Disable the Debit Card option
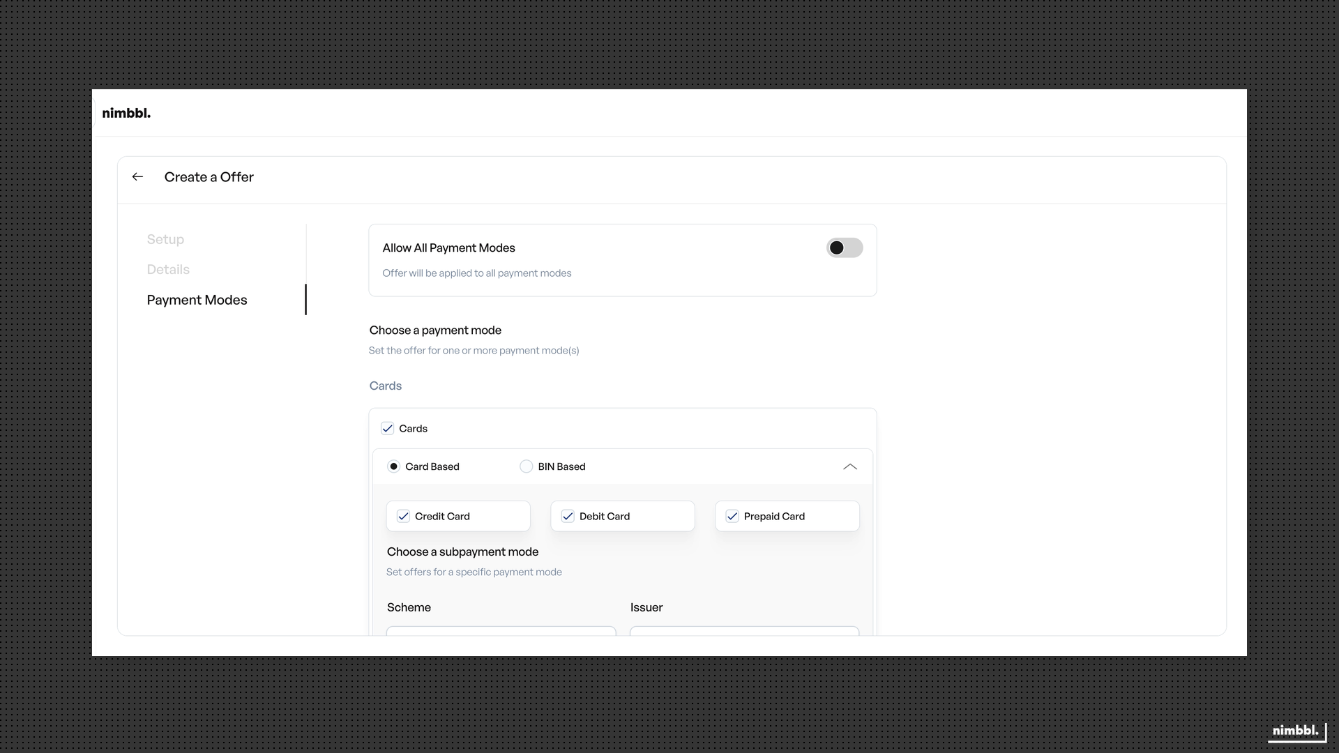The height and width of the screenshot is (753, 1339). 568,516
